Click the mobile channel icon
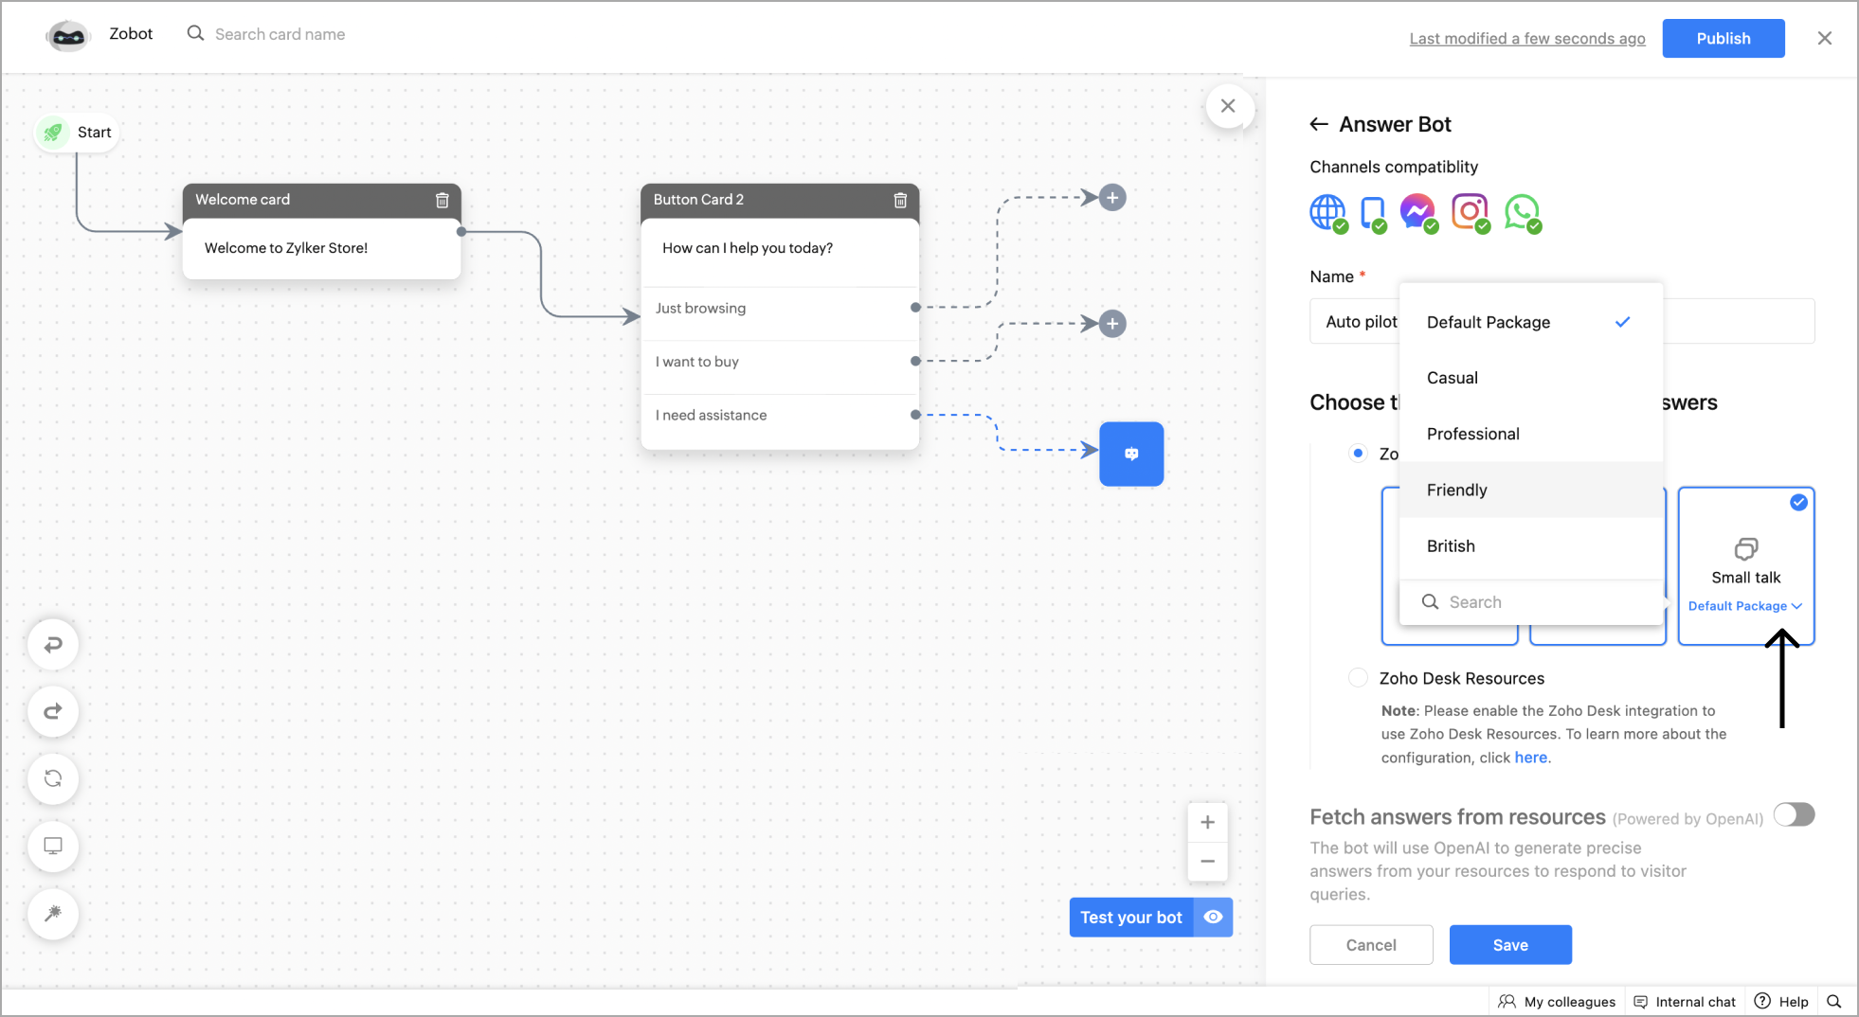Screen dimensions: 1859x1017 pos(1373,213)
